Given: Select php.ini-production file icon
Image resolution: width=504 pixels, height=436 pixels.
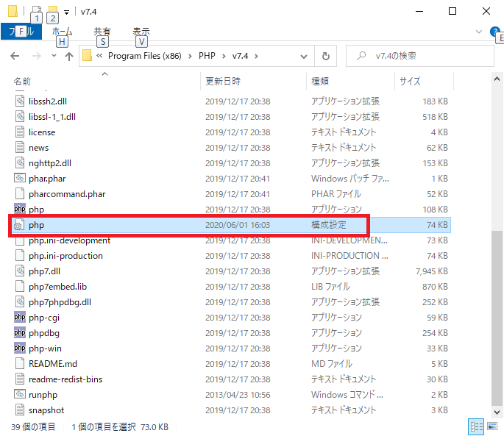Looking at the screenshot, I should click(20, 255).
